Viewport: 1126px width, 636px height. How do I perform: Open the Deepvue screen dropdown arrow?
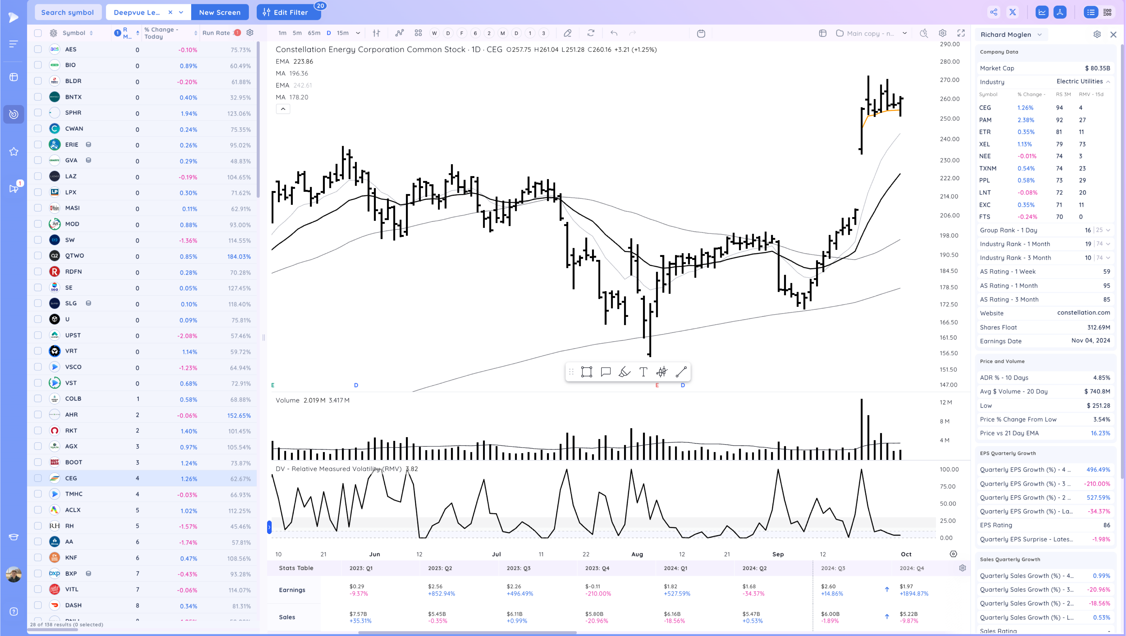(181, 12)
